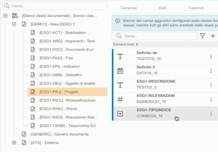Select ESG1-OBJ Oggetto di analisi class
Image resolution: width=218 pixels, height=152 pixels.
coord(67,84)
